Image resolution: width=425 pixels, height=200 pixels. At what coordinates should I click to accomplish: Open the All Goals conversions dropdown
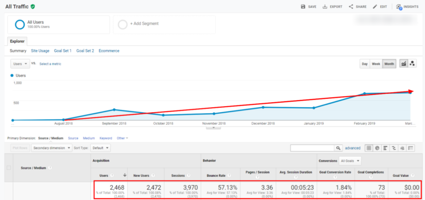coord(350,161)
